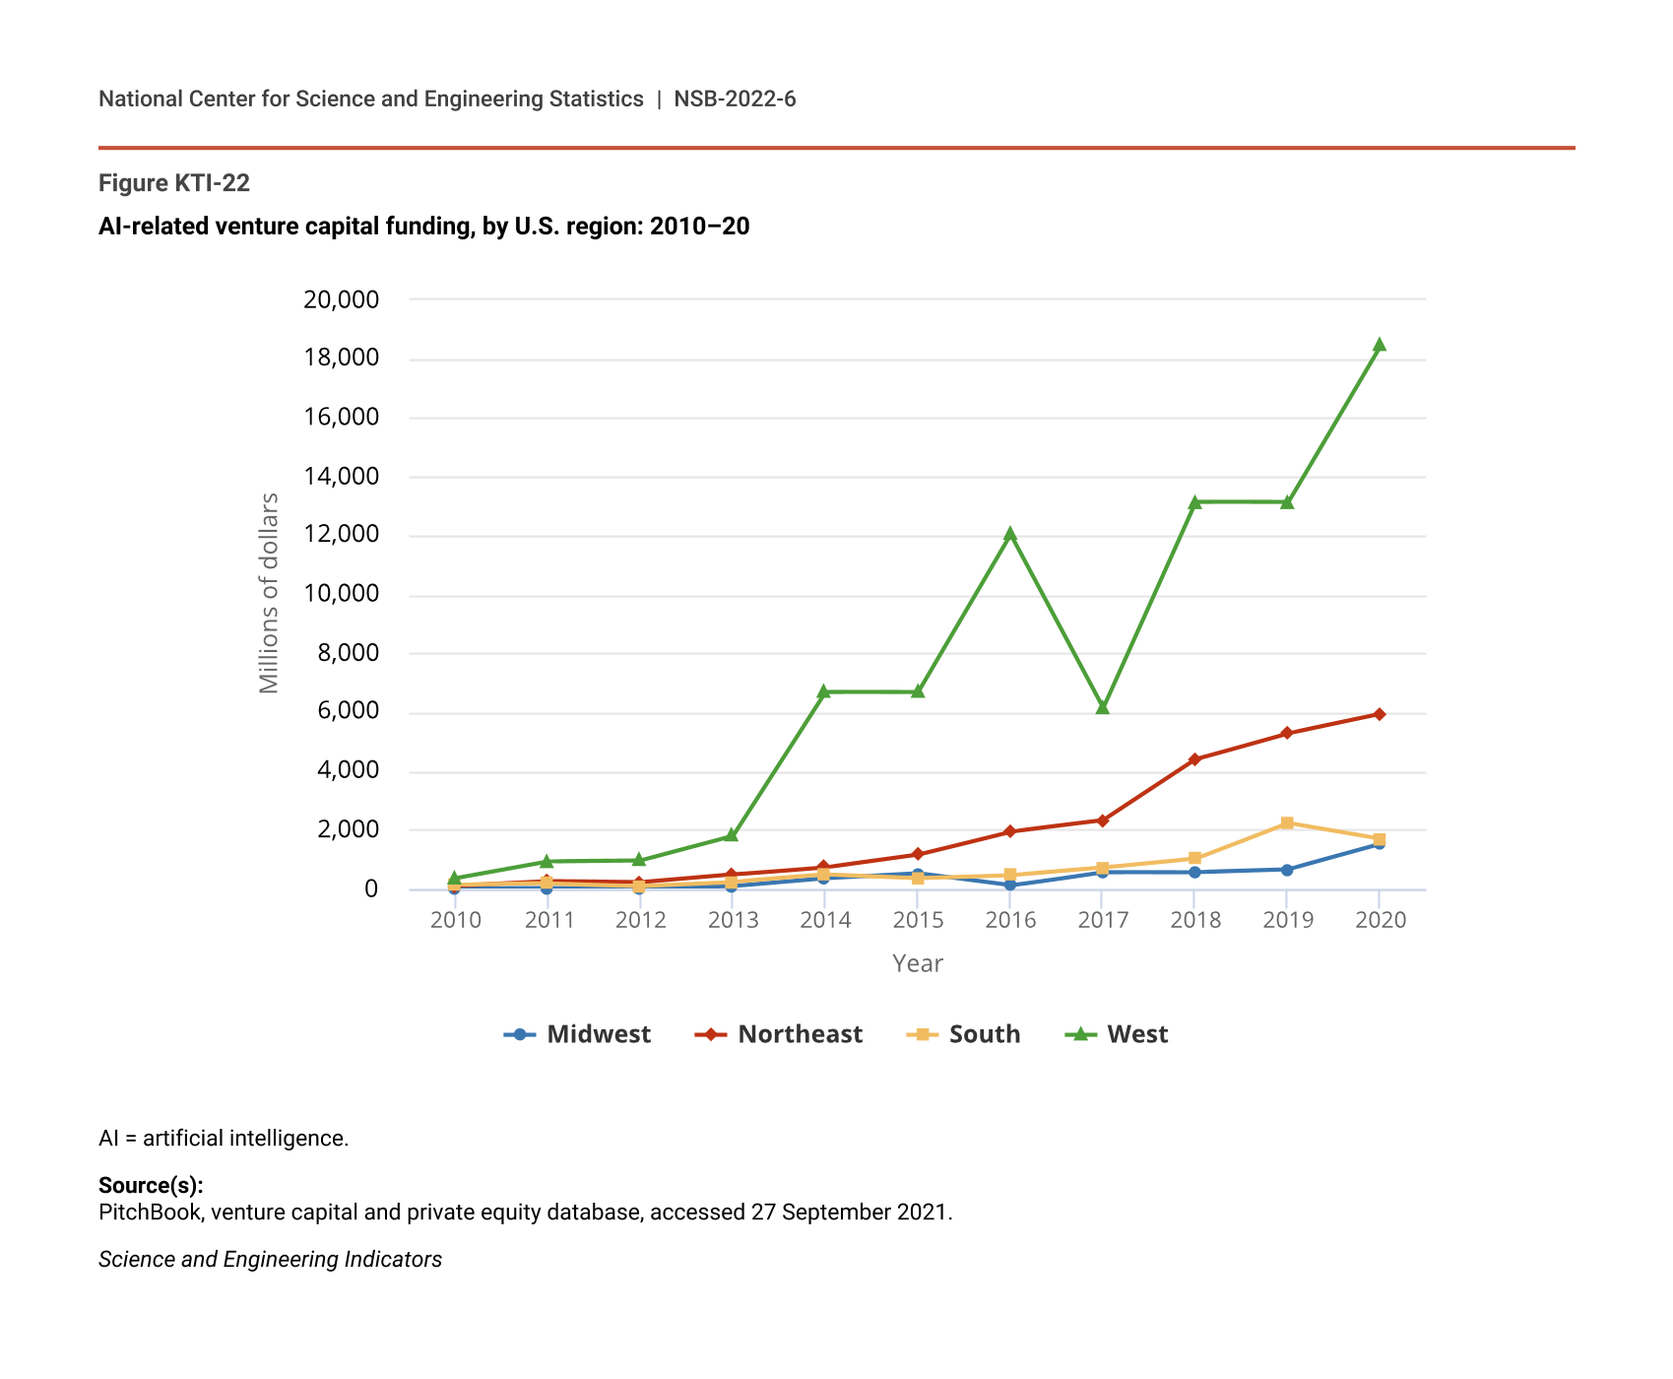Click the 2015 x-axis year label
The height and width of the screenshot is (1379, 1673).
pyautogui.click(x=918, y=920)
